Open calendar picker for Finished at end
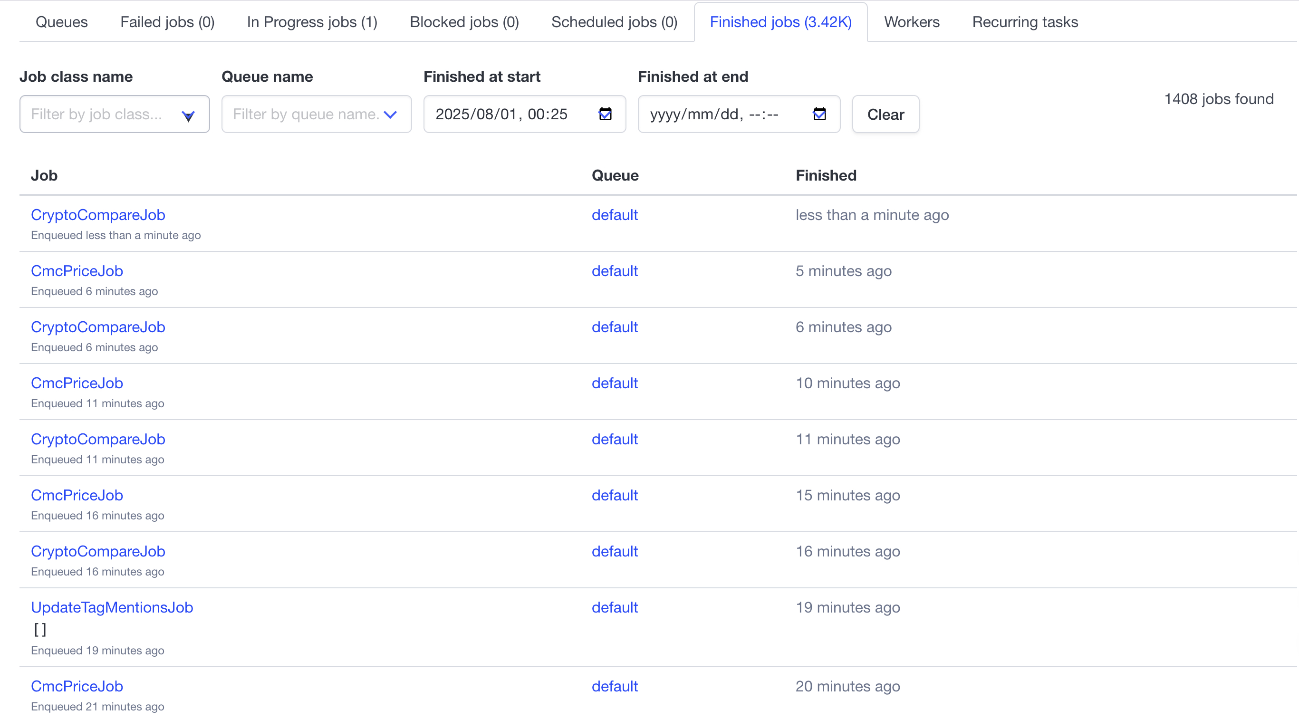The height and width of the screenshot is (719, 1299). click(819, 115)
